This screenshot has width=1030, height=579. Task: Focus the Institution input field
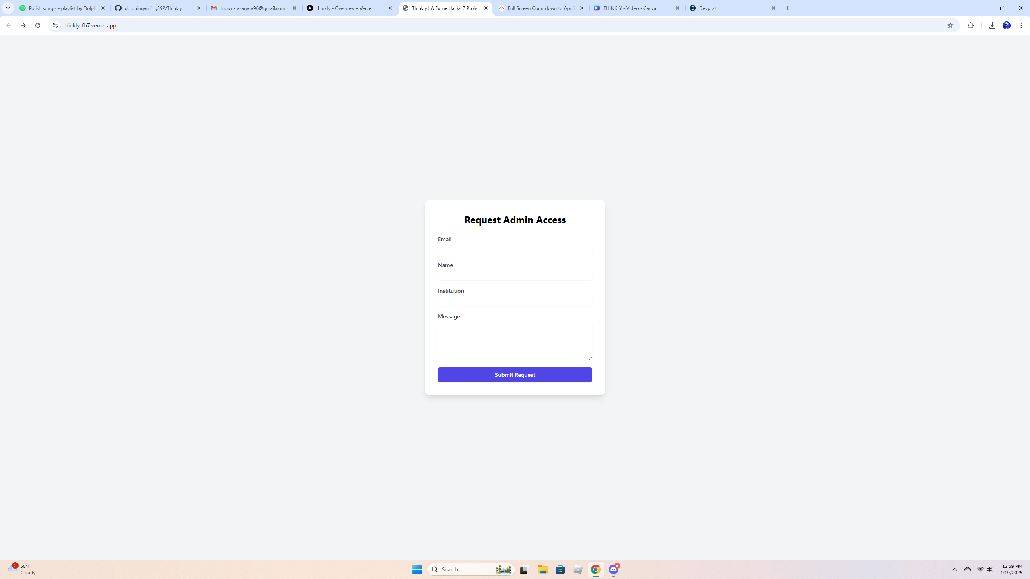515,301
